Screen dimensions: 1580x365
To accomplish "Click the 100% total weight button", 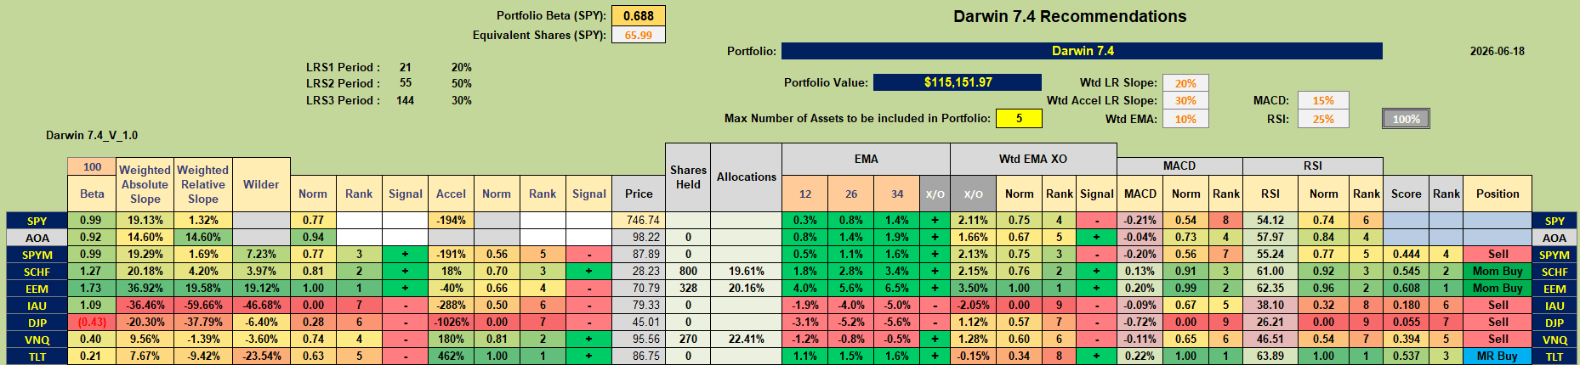I will point(1406,119).
